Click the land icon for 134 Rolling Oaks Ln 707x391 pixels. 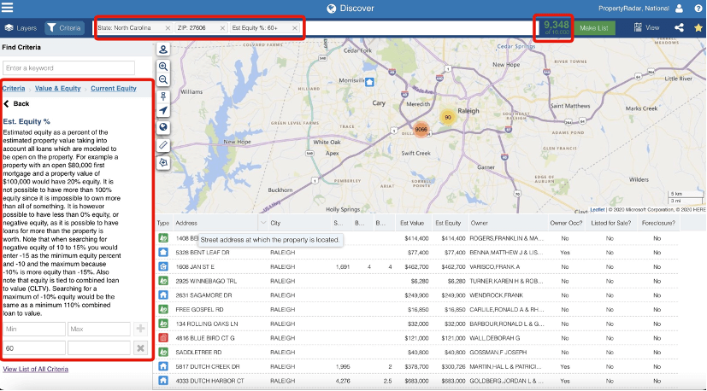pos(163,324)
